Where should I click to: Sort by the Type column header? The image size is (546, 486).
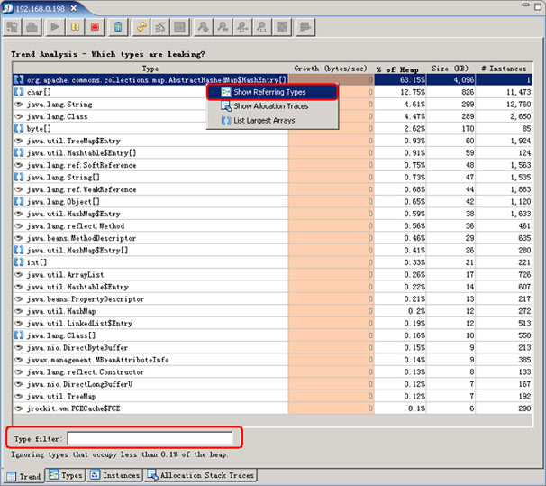point(150,69)
